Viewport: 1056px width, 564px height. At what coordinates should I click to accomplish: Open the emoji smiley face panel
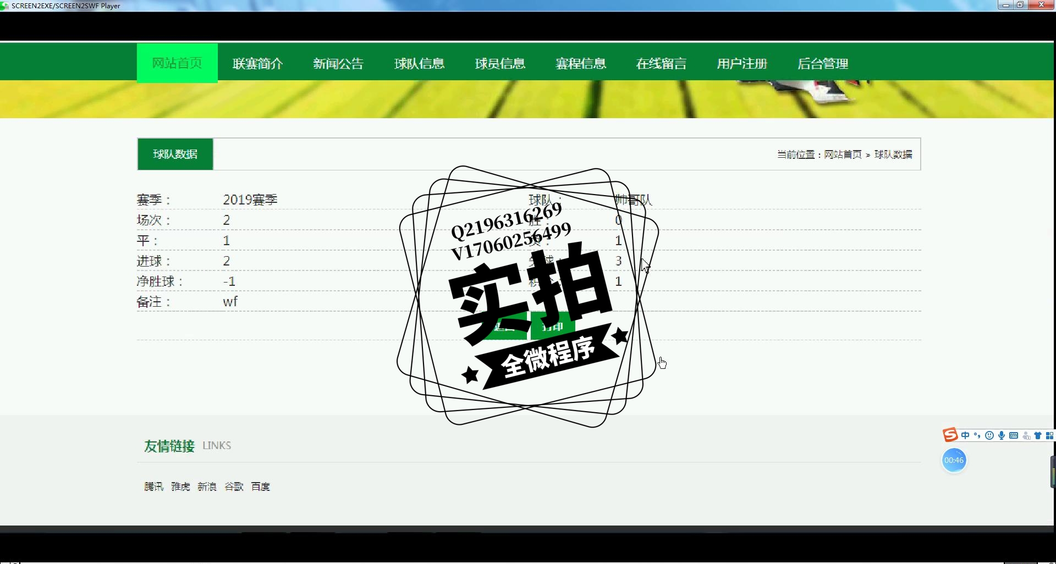(989, 436)
